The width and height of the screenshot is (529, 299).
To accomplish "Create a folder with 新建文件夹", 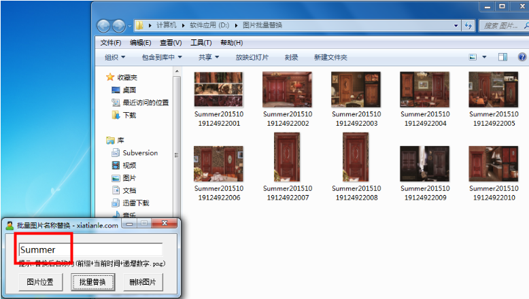I will [330, 57].
